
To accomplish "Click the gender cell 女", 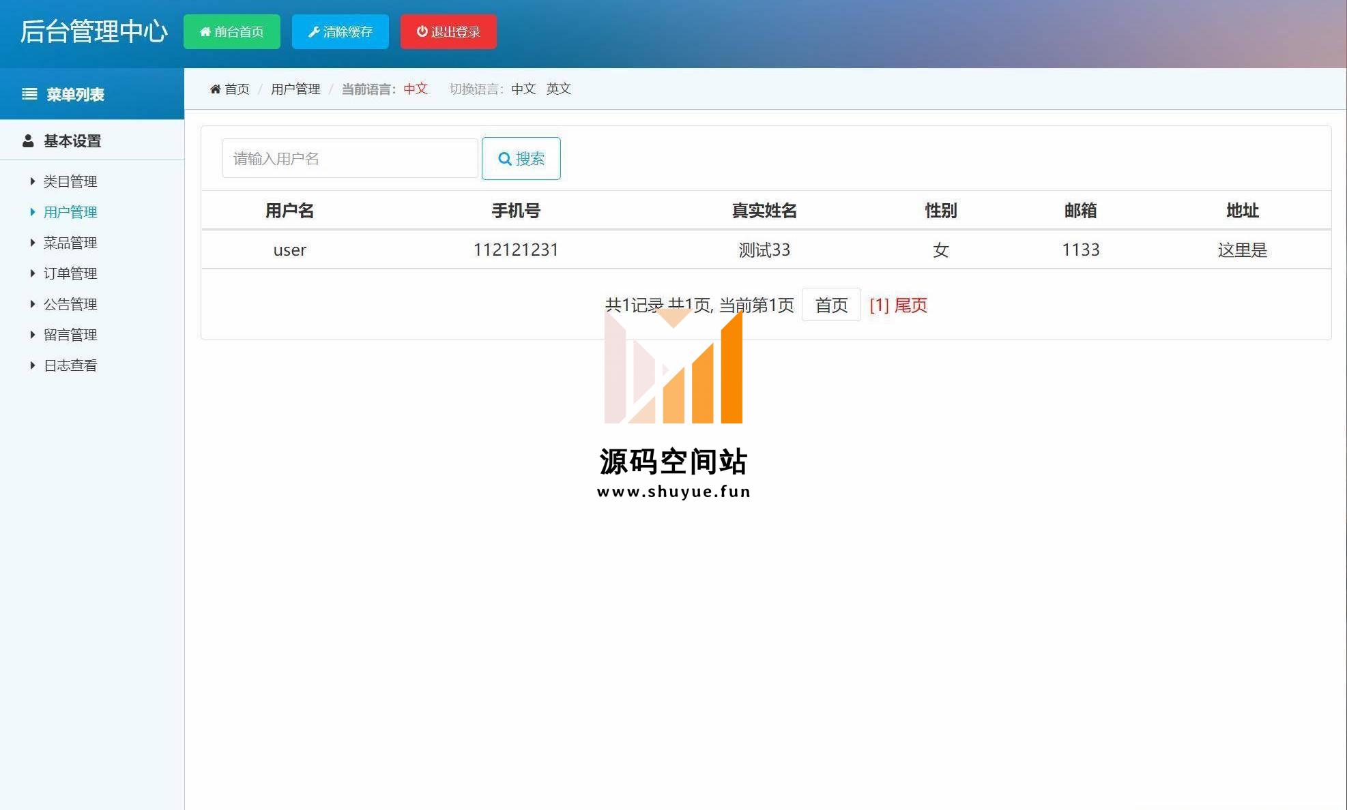I will click(941, 250).
